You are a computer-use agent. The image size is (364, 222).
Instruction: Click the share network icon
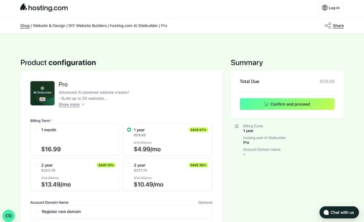tap(328, 26)
